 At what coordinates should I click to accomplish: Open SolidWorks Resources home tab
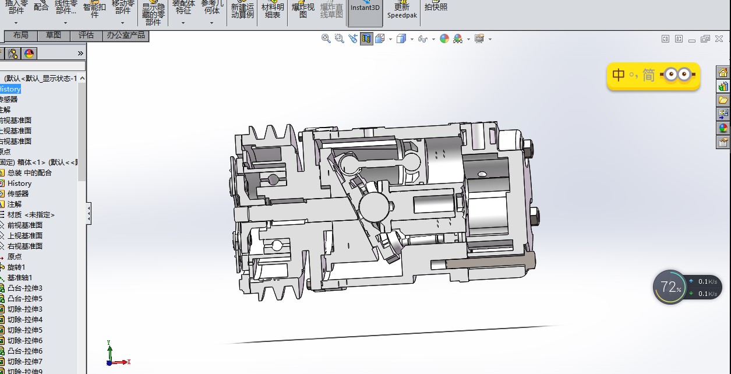pos(723,72)
